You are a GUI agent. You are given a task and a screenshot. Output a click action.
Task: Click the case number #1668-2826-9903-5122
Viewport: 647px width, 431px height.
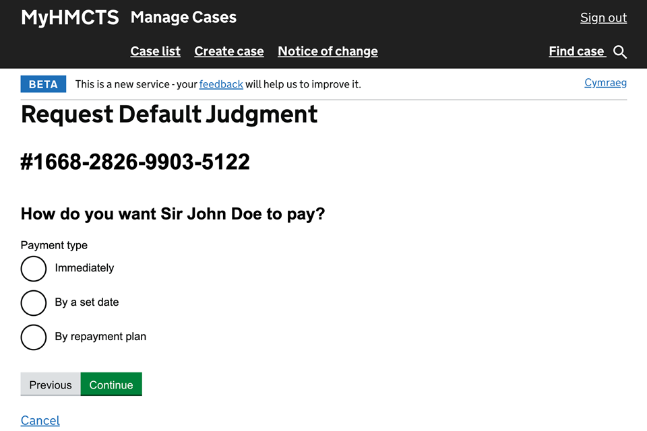pyautogui.click(x=135, y=162)
